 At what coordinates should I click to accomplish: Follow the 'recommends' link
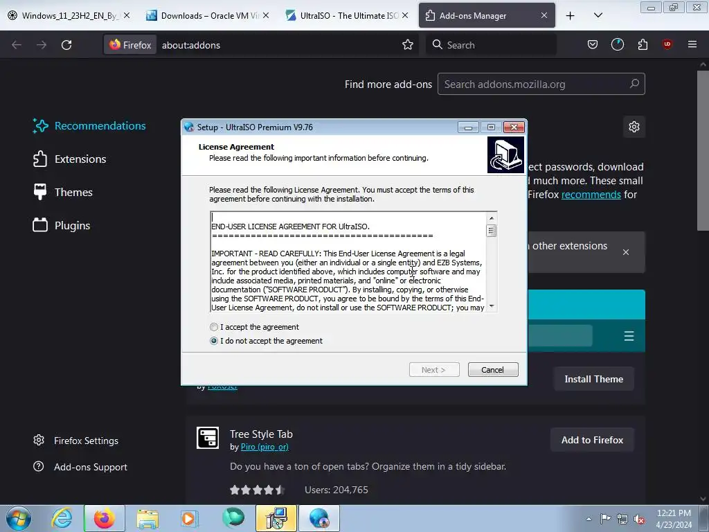pyautogui.click(x=591, y=195)
